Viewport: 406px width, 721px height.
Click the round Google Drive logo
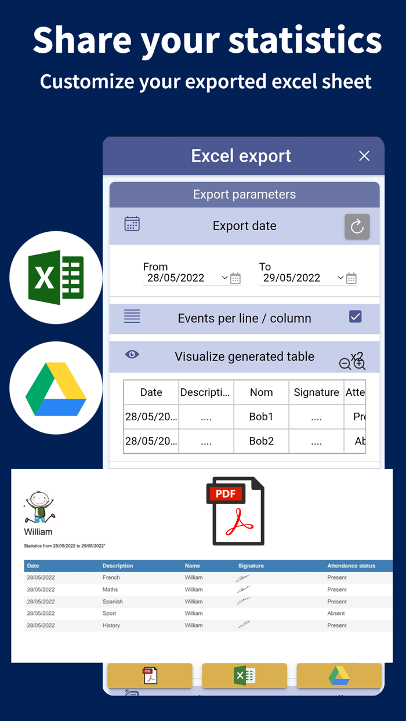56,388
